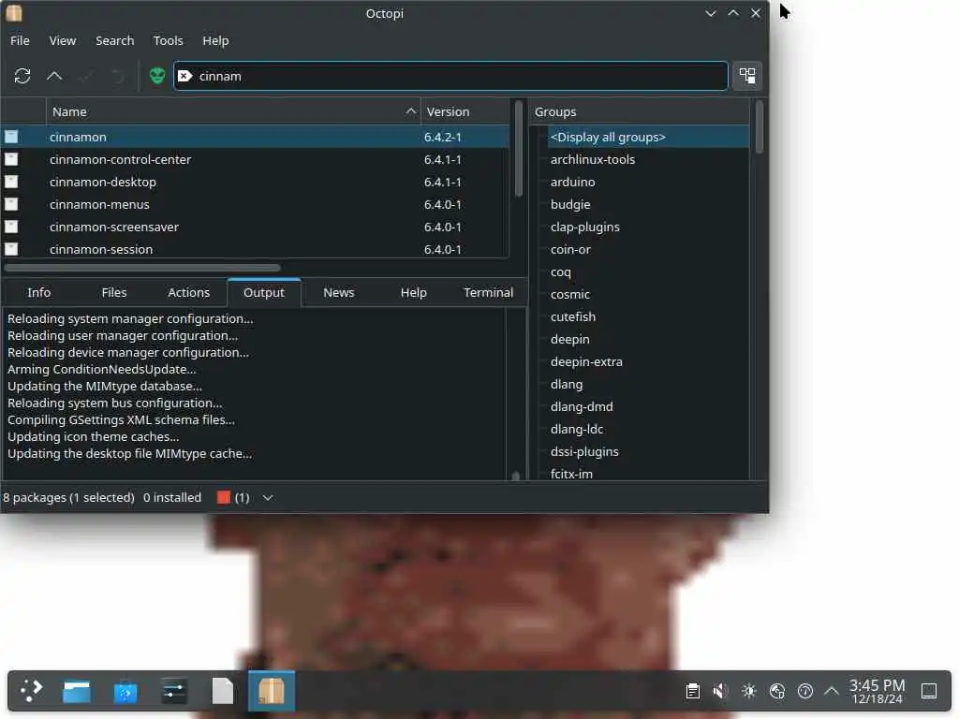Click the Groups column header

coord(639,111)
